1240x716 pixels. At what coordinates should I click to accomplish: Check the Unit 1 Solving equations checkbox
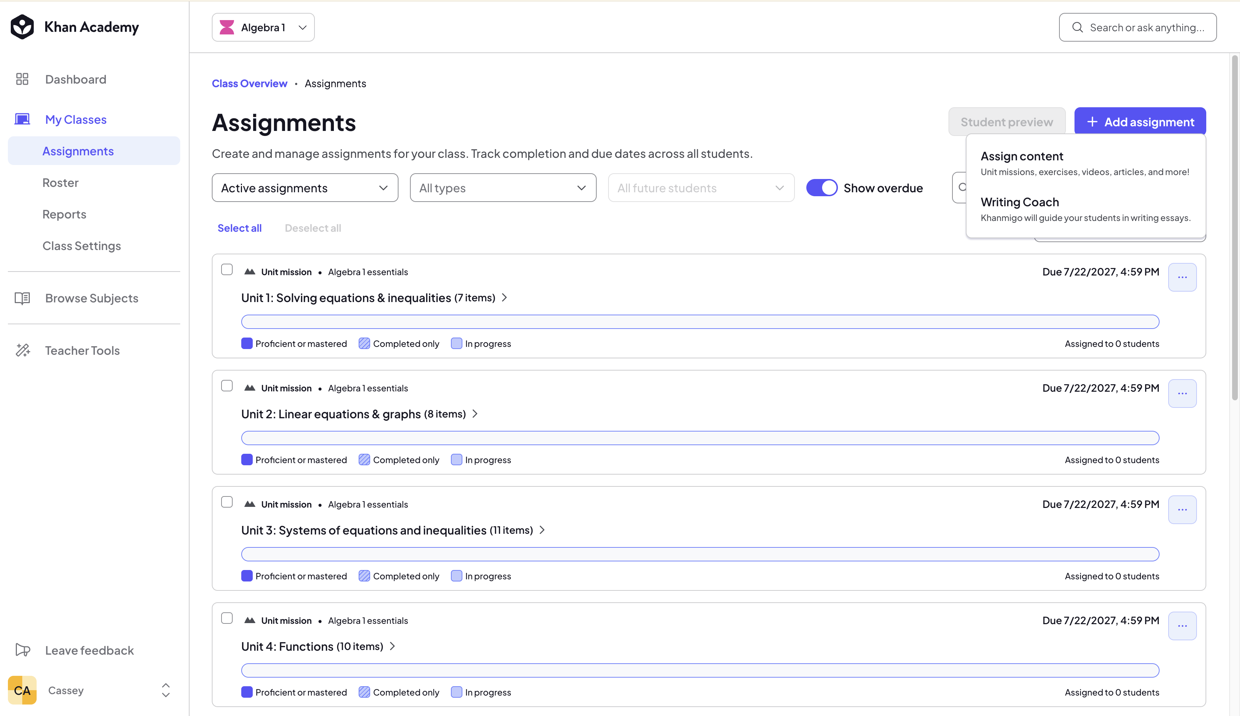tap(227, 269)
